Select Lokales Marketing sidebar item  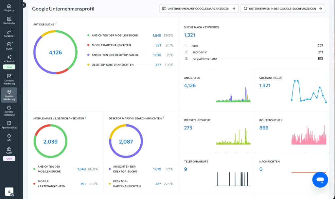click(x=9, y=95)
